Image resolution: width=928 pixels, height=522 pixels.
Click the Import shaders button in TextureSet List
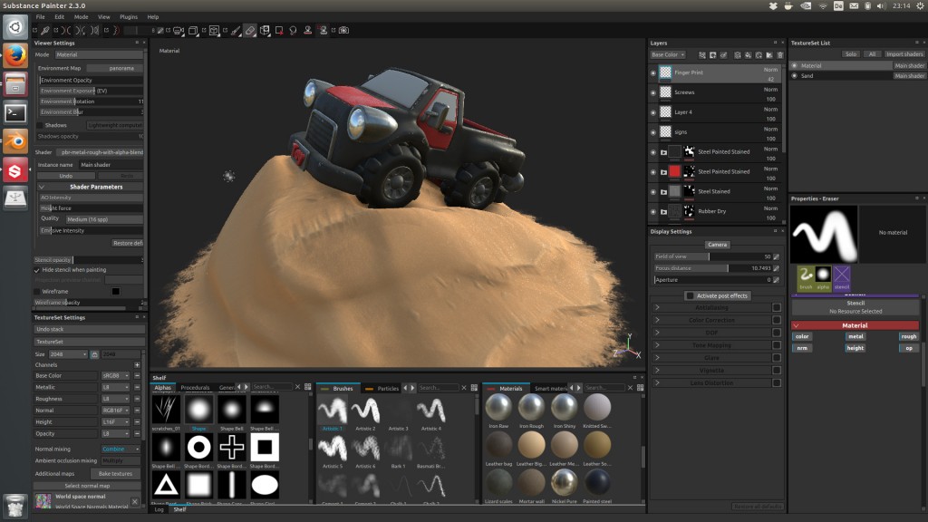(904, 54)
